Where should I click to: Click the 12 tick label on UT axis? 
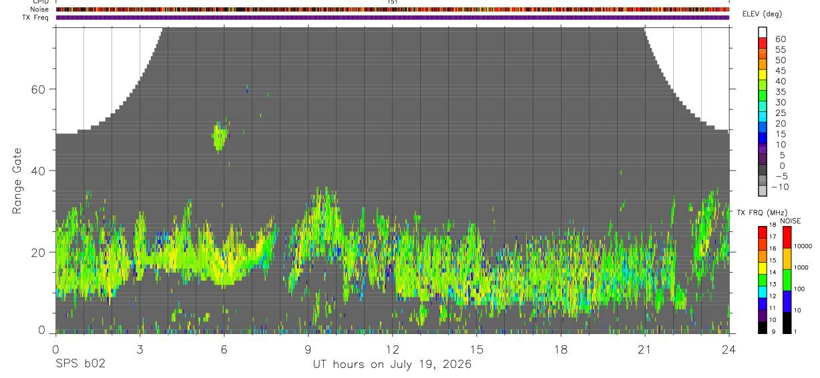click(x=393, y=349)
